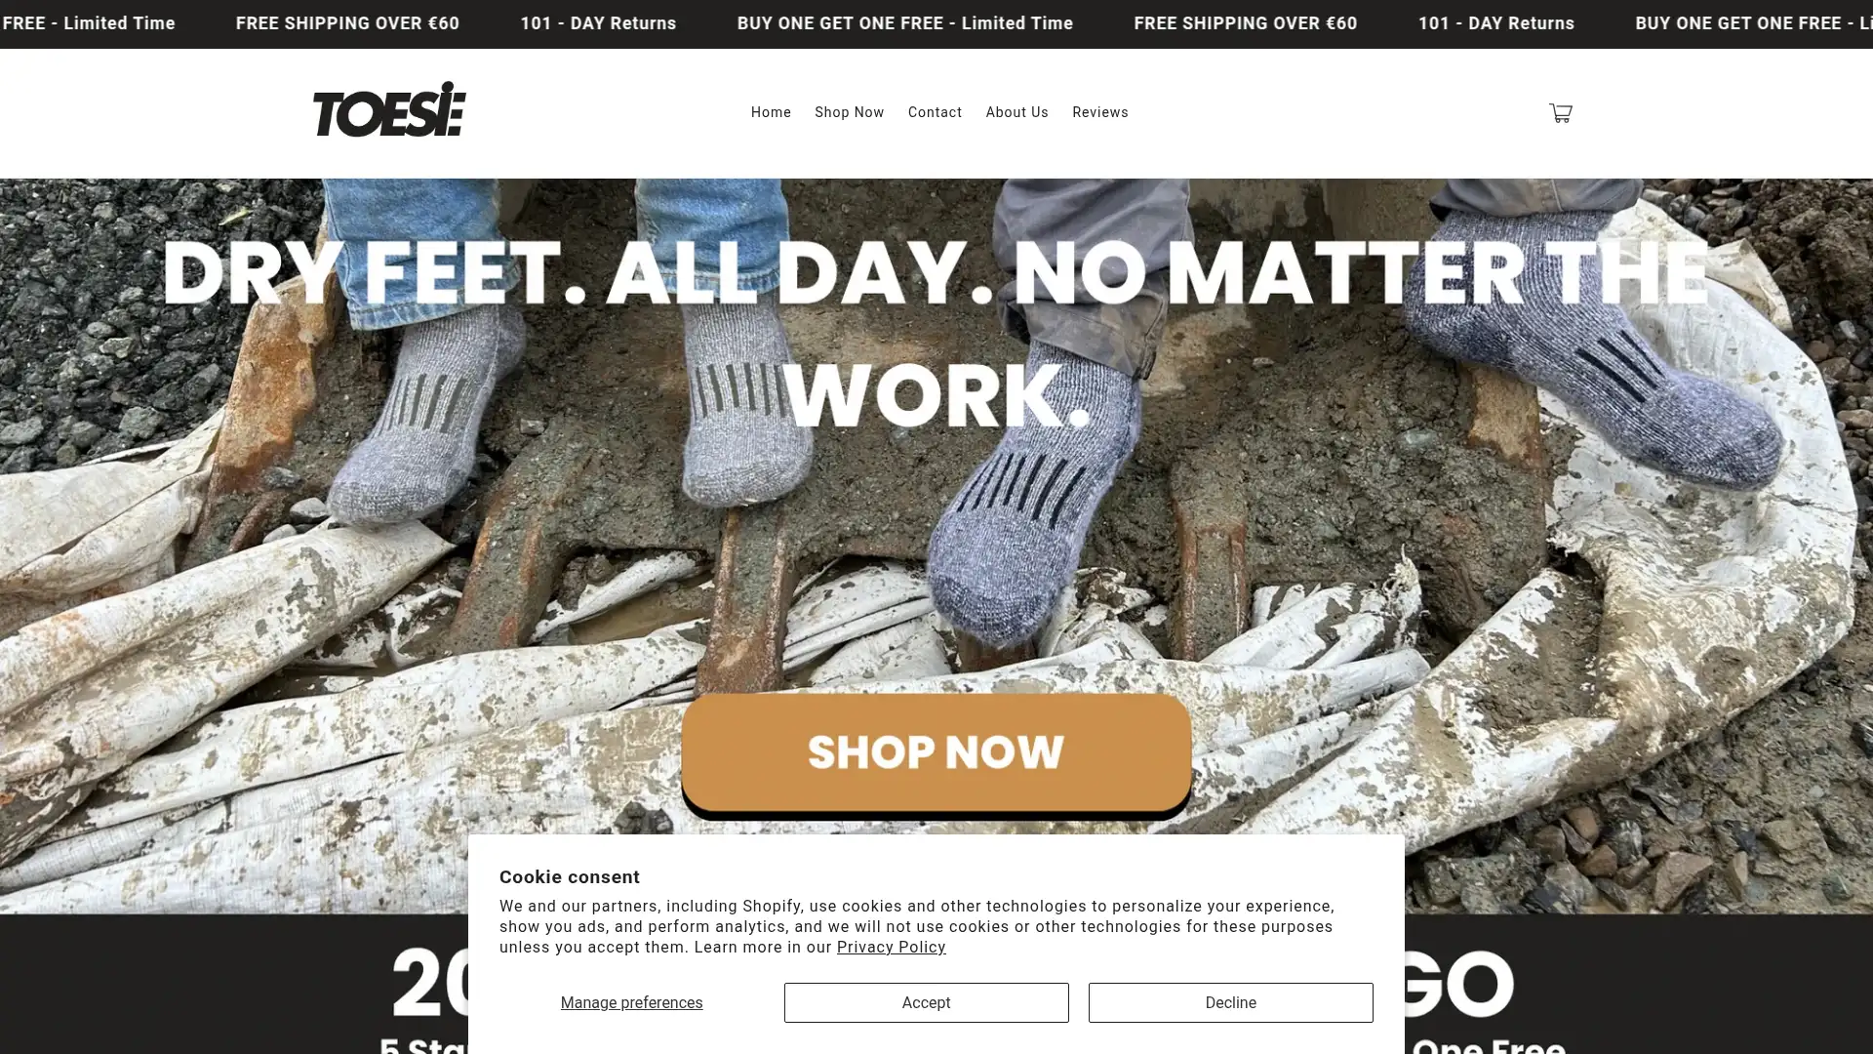The width and height of the screenshot is (1873, 1054).
Task: Open the shopping cart icon
Action: click(1560, 113)
